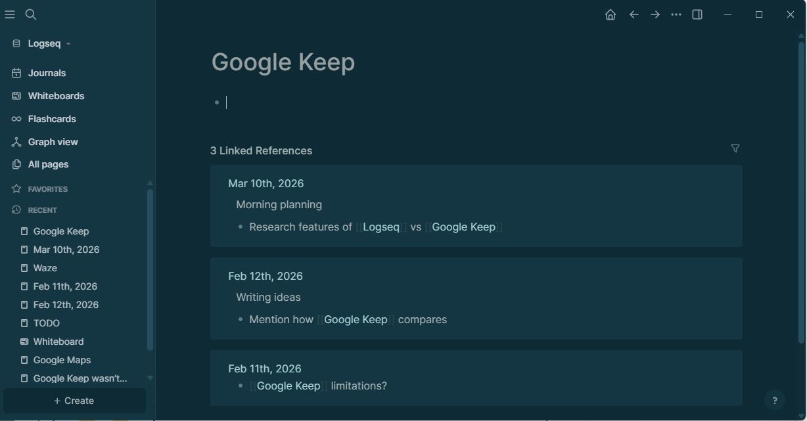Image resolution: width=807 pixels, height=421 pixels.
Task: Follow Google Keep link in 'Mention how' block
Action: point(356,319)
